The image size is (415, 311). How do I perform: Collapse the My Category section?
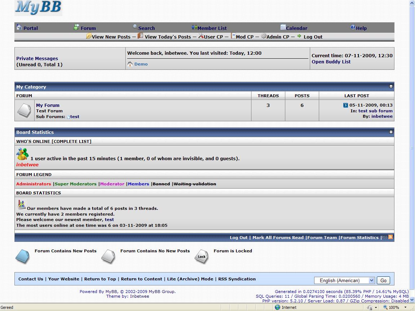click(391, 86)
